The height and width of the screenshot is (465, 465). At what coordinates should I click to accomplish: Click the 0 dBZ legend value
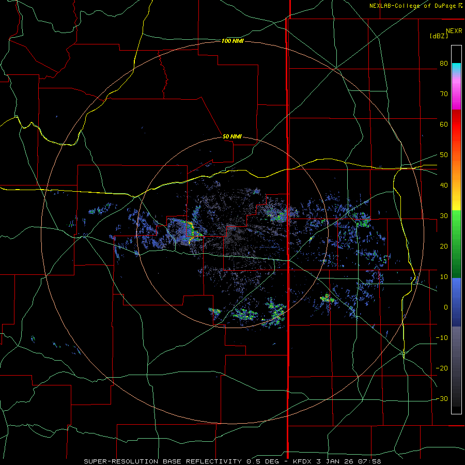445,307
